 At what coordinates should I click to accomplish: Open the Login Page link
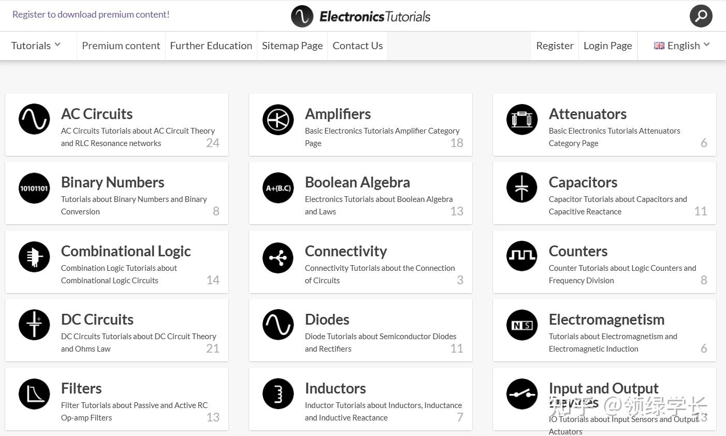[x=607, y=46]
